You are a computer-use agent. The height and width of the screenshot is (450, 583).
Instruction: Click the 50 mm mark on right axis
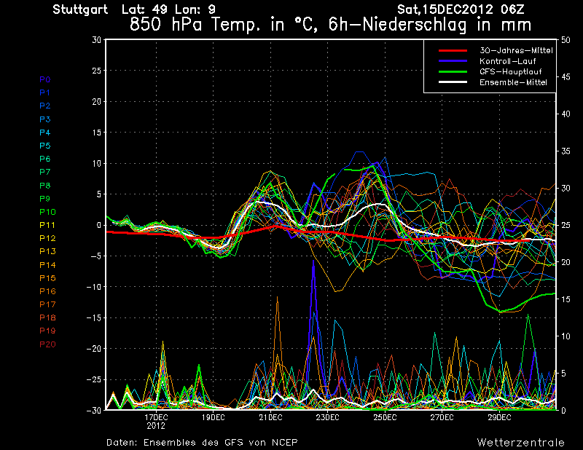[566, 40]
